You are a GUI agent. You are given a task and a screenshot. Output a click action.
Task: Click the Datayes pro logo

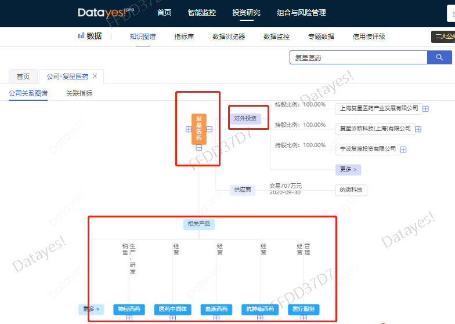(x=106, y=13)
